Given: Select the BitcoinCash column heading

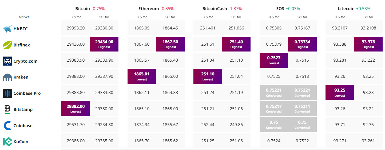Looking at the screenshot, I should point(215,8).
